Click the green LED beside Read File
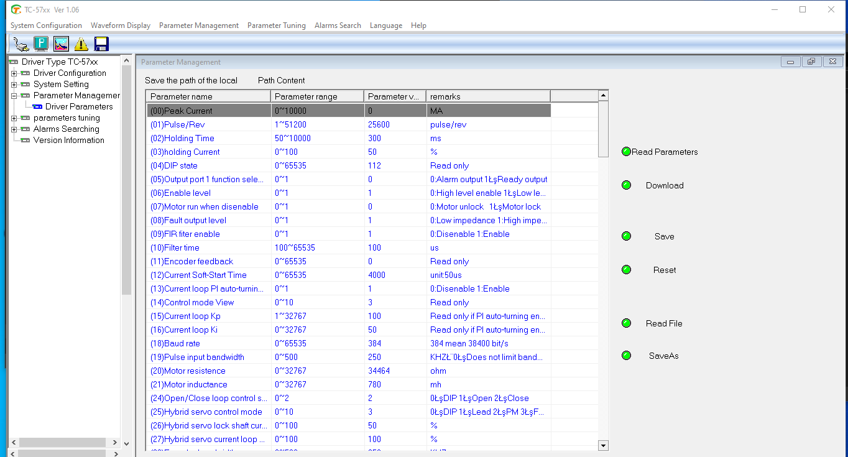 point(626,323)
